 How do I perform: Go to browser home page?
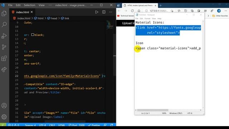pyautogui.click(x=139, y=11)
